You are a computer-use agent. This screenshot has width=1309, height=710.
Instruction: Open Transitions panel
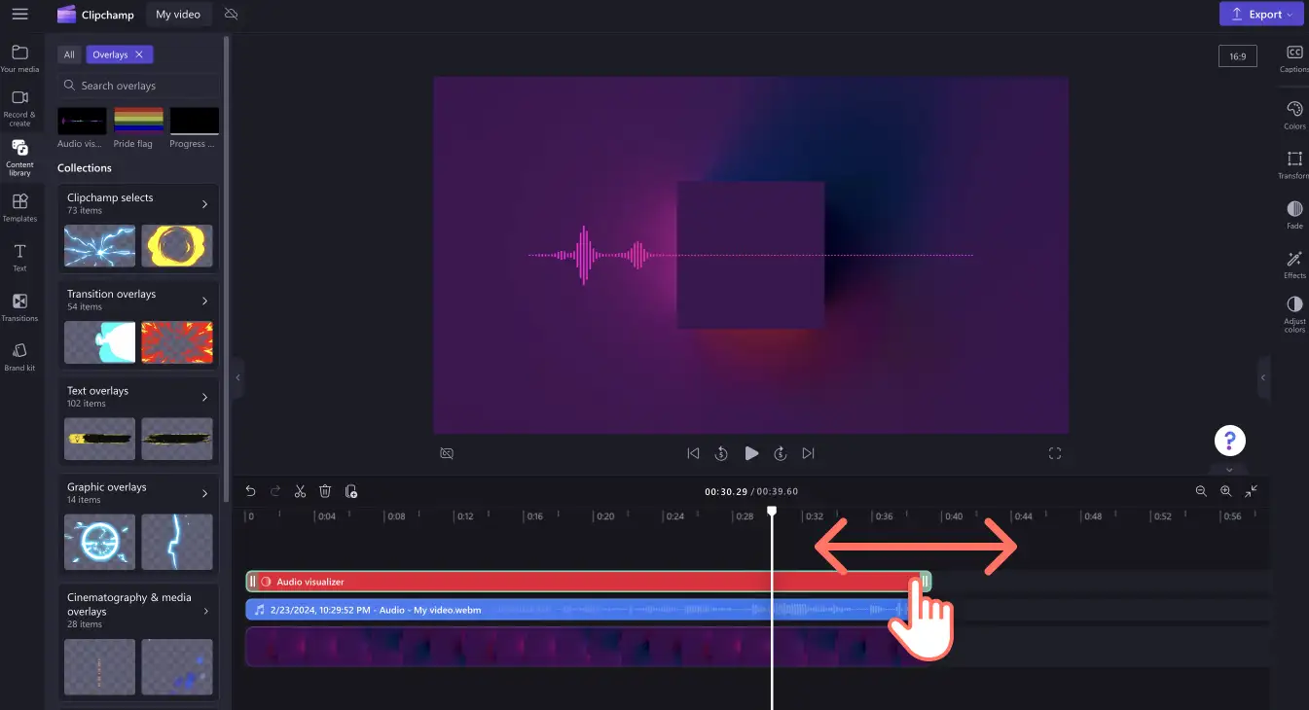pos(19,307)
